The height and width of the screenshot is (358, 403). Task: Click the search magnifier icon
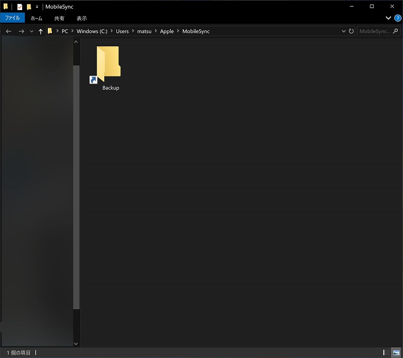click(395, 31)
